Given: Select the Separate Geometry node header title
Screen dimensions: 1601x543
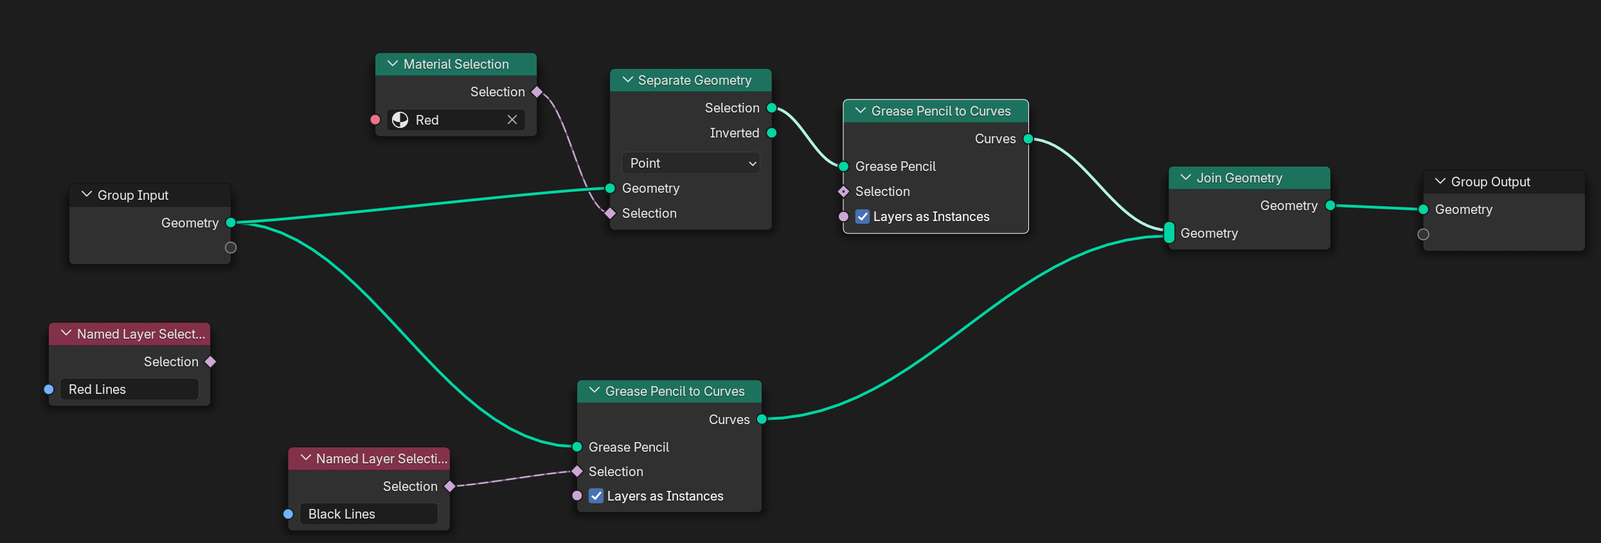Looking at the screenshot, I should [x=695, y=80].
